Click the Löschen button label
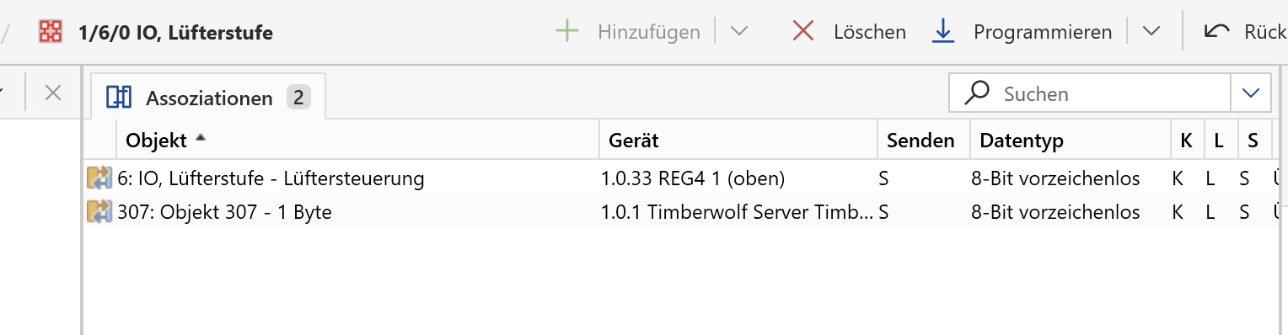 point(870,32)
